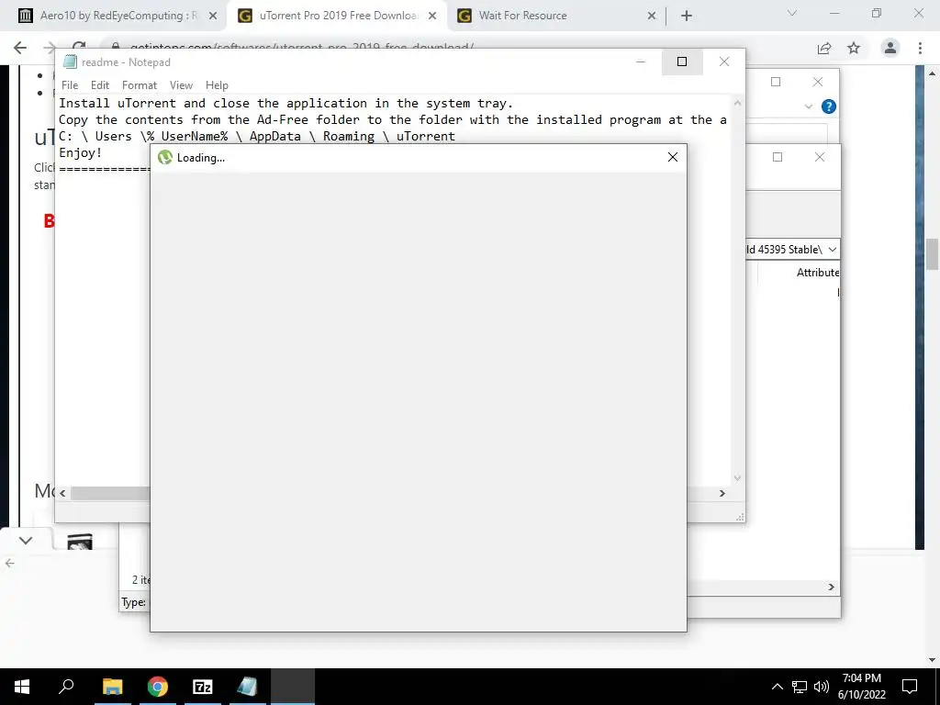Maximize the back window behind Notepad
Screen dimensions: 940x705
(x=776, y=82)
